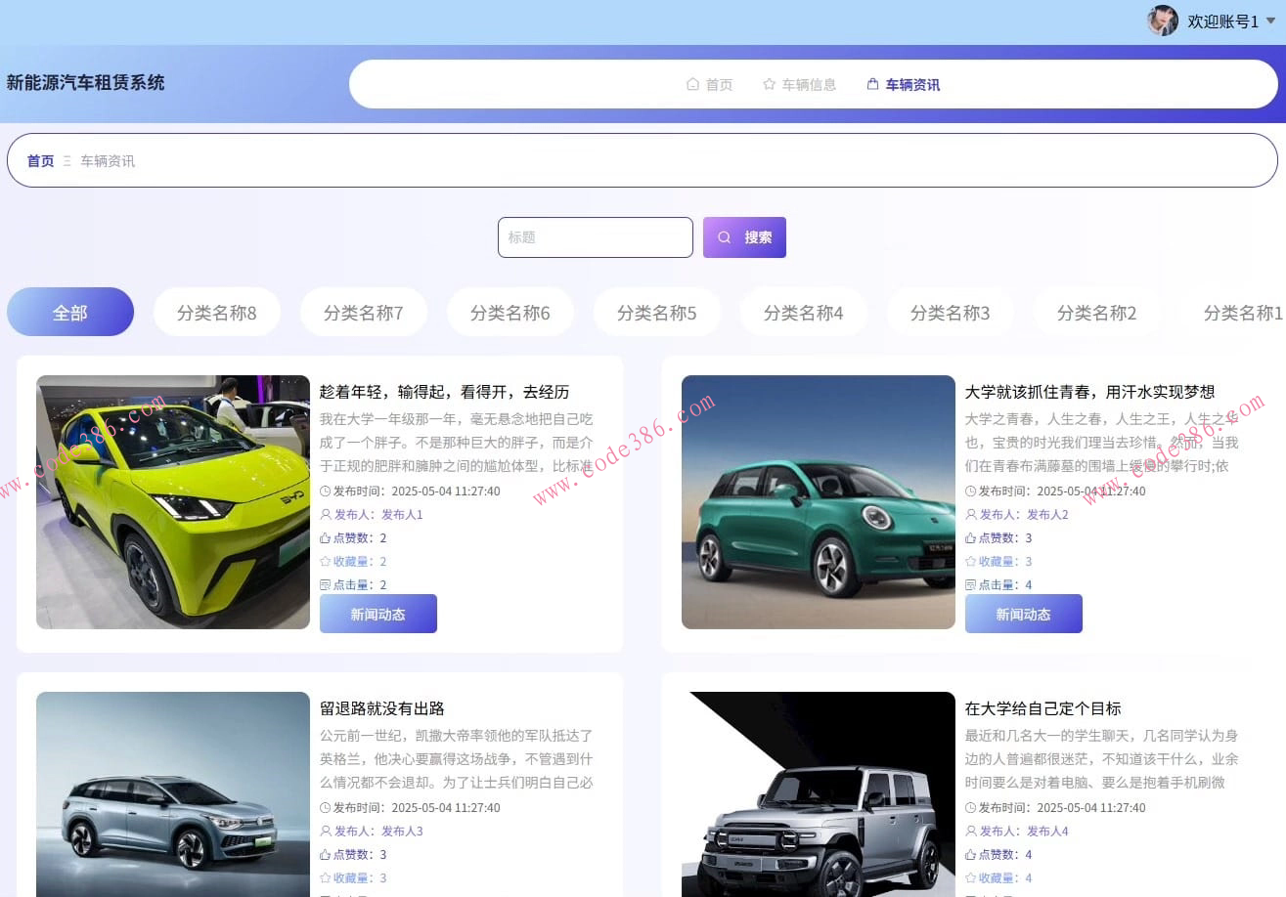Click the star icon next to 车辆信息 nav item
1286x897 pixels.
[x=769, y=84]
